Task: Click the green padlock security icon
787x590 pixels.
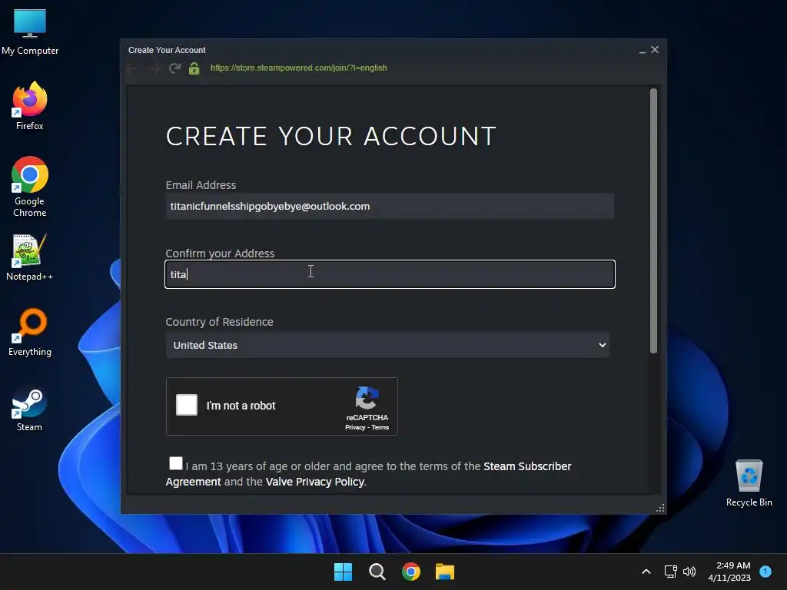Action: point(194,68)
